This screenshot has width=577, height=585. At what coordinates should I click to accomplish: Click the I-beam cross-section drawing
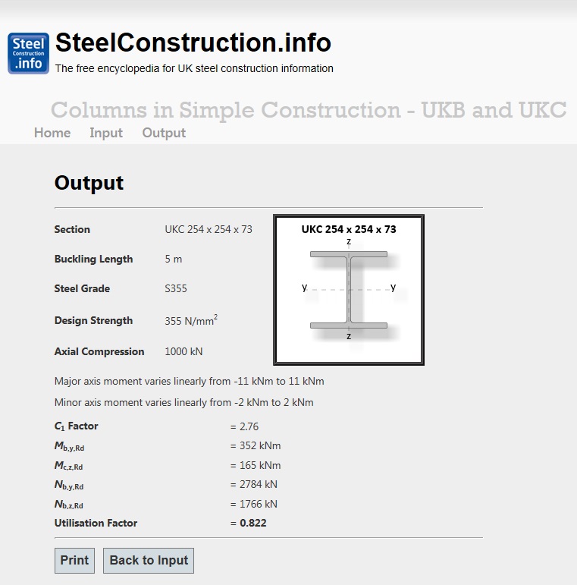pyautogui.click(x=349, y=290)
